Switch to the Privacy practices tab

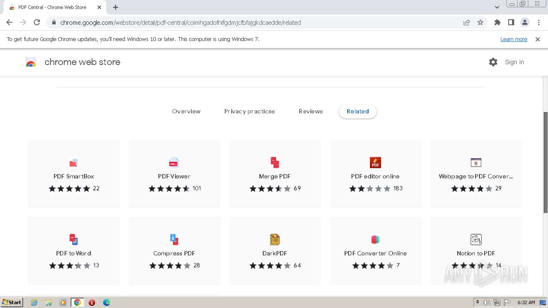250,111
